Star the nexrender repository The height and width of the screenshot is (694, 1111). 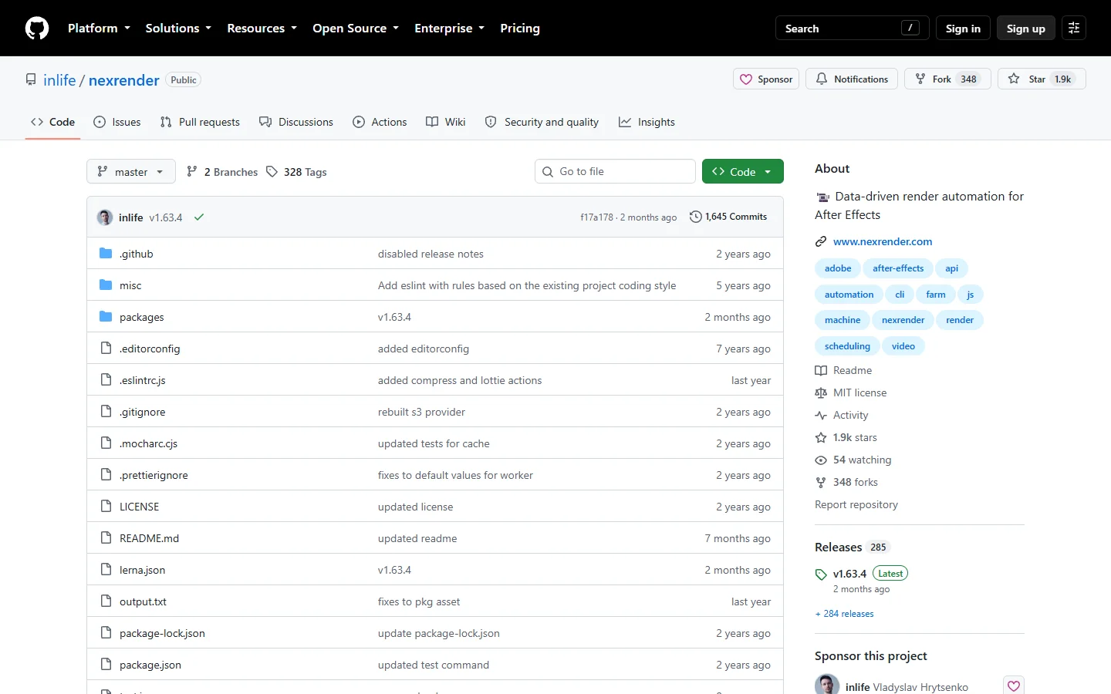tap(1042, 79)
